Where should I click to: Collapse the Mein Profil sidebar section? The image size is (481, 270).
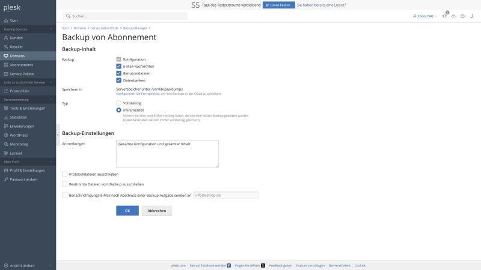tap(51, 161)
